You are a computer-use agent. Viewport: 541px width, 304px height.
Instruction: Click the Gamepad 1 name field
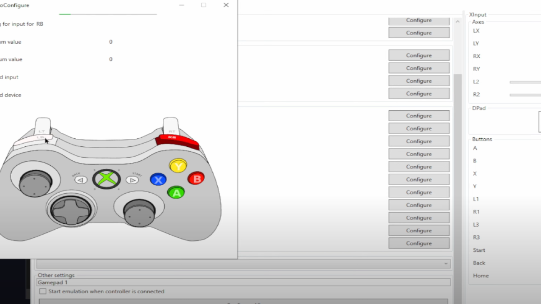243,282
